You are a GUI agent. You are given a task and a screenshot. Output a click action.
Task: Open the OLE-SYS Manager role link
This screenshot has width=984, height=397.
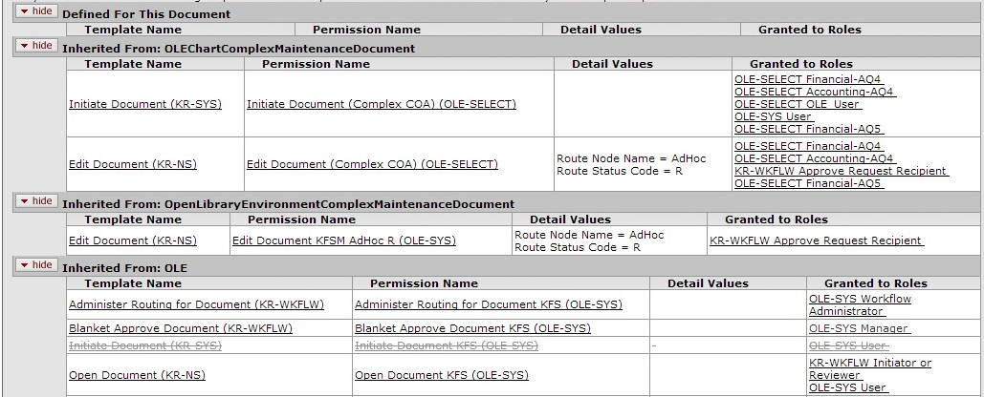pyautogui.click(x=859, y=328)
